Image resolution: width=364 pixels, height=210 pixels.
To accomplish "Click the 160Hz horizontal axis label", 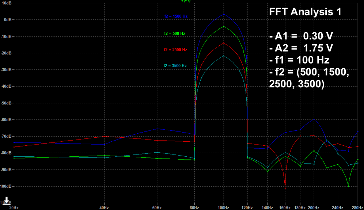I will [285, 208].
